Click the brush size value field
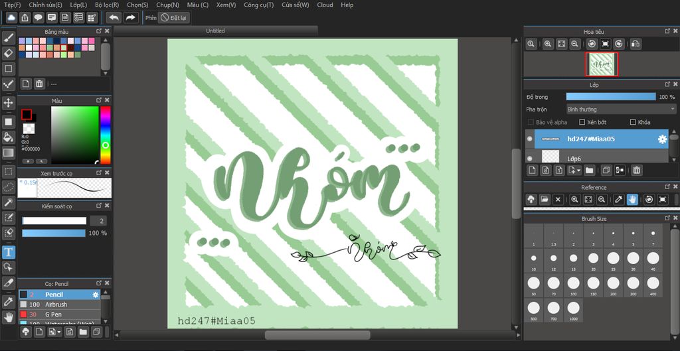 click(x=98, y=221)
